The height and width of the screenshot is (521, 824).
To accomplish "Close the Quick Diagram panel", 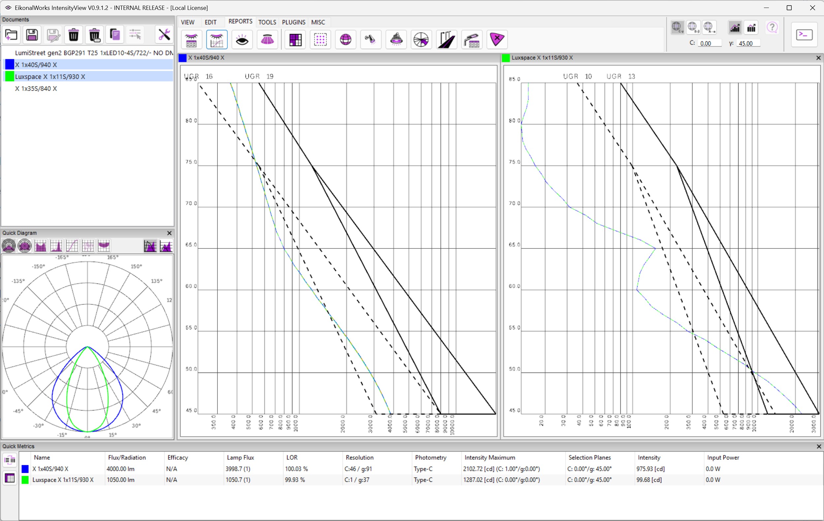I will click(x=169, y=233).
